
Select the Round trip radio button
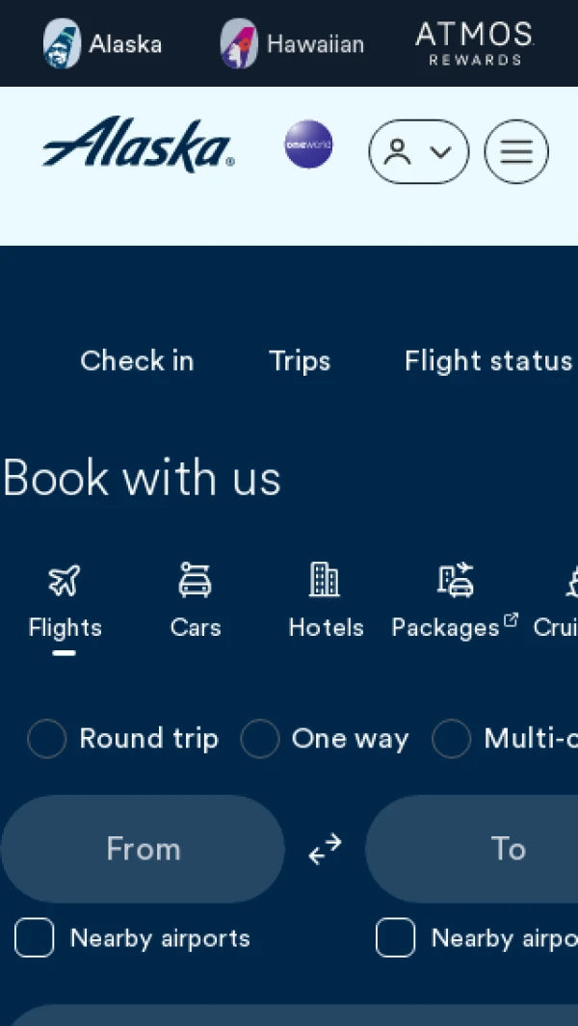click(46, 739)
